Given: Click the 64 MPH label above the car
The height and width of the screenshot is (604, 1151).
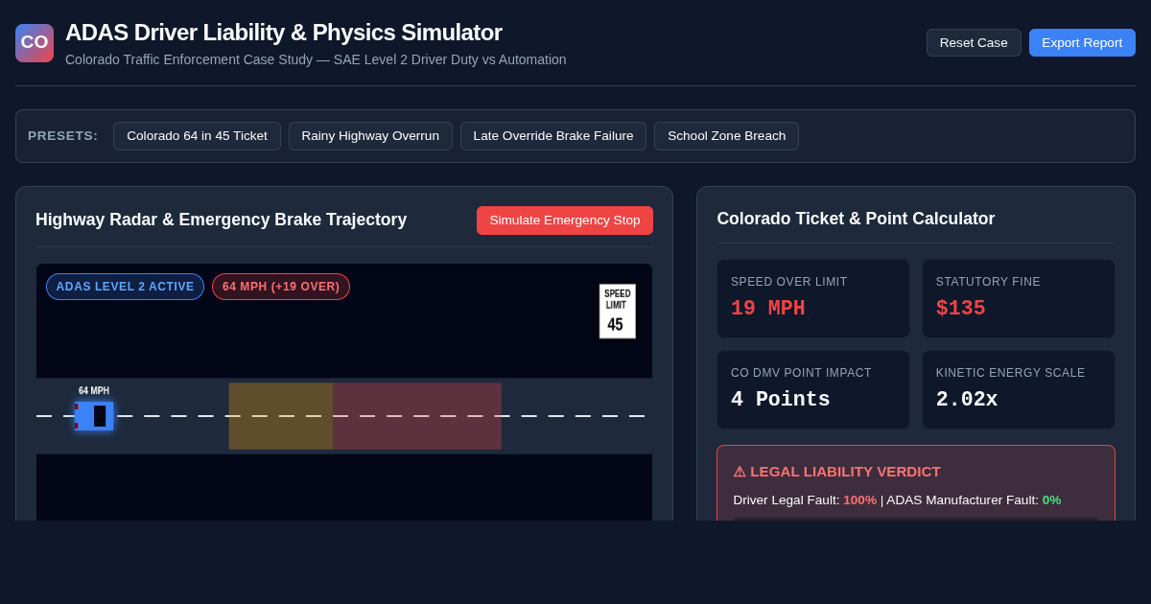Looking at the screenshot, I should click(94, 391).
